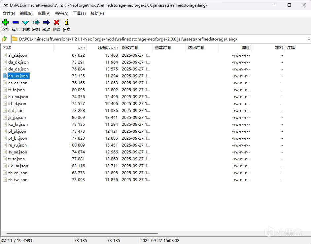Open the 帮助(H) menu
The image size is (311, 244).
[x=97, y=13]
